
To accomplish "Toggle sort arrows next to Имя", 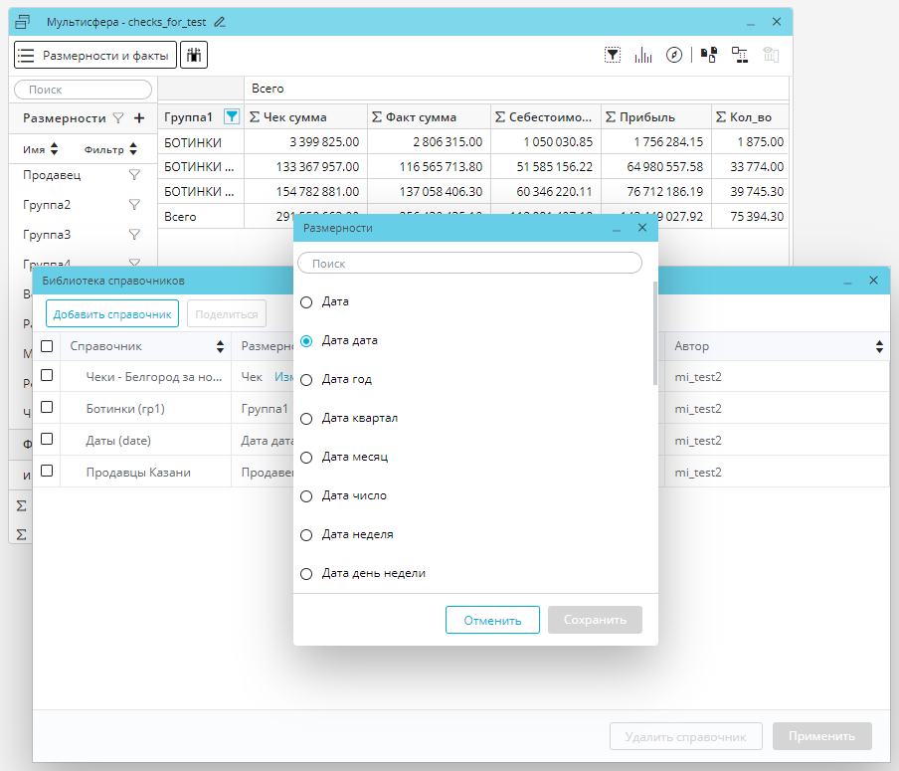I will (x=54, y=149).
